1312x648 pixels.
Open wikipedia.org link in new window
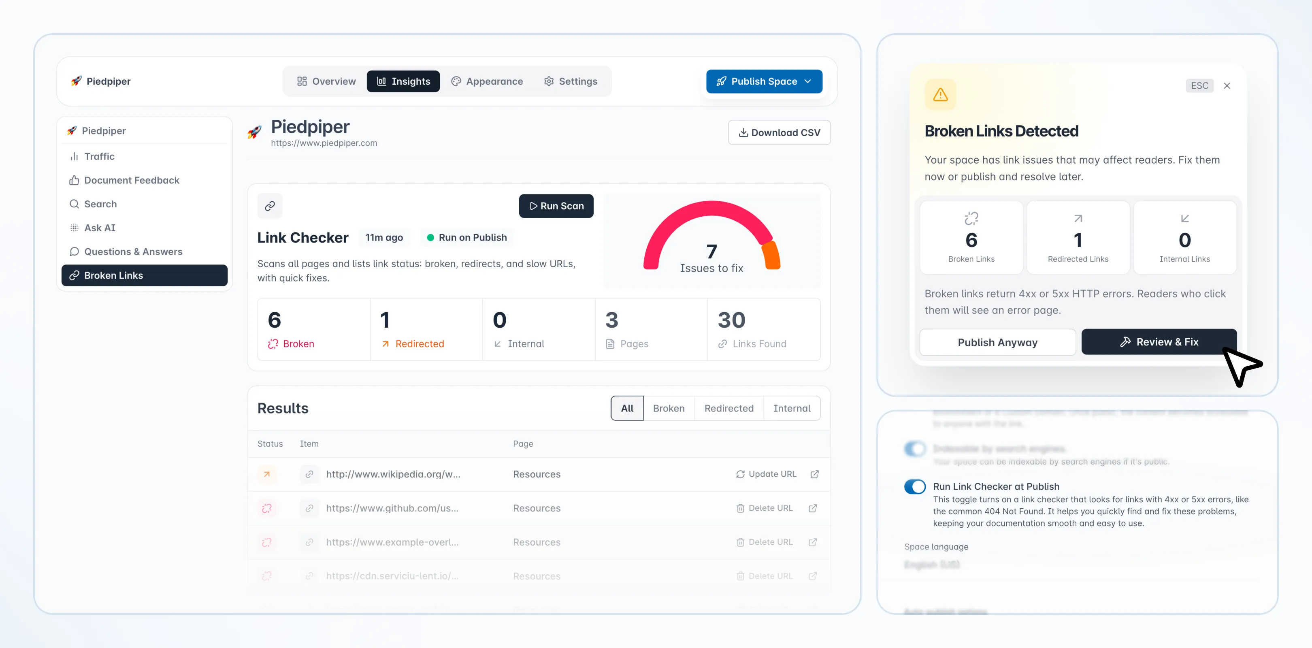[x=814, y=474]
